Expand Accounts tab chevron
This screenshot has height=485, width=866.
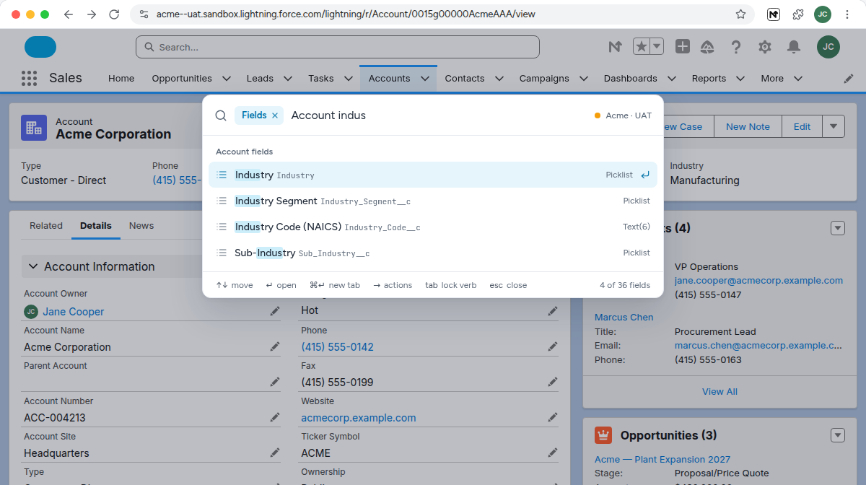[424, 78]
